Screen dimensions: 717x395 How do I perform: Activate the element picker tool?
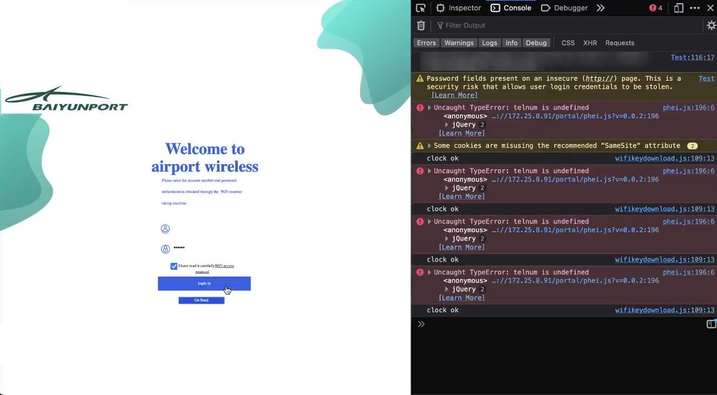(x=420, y=8)
